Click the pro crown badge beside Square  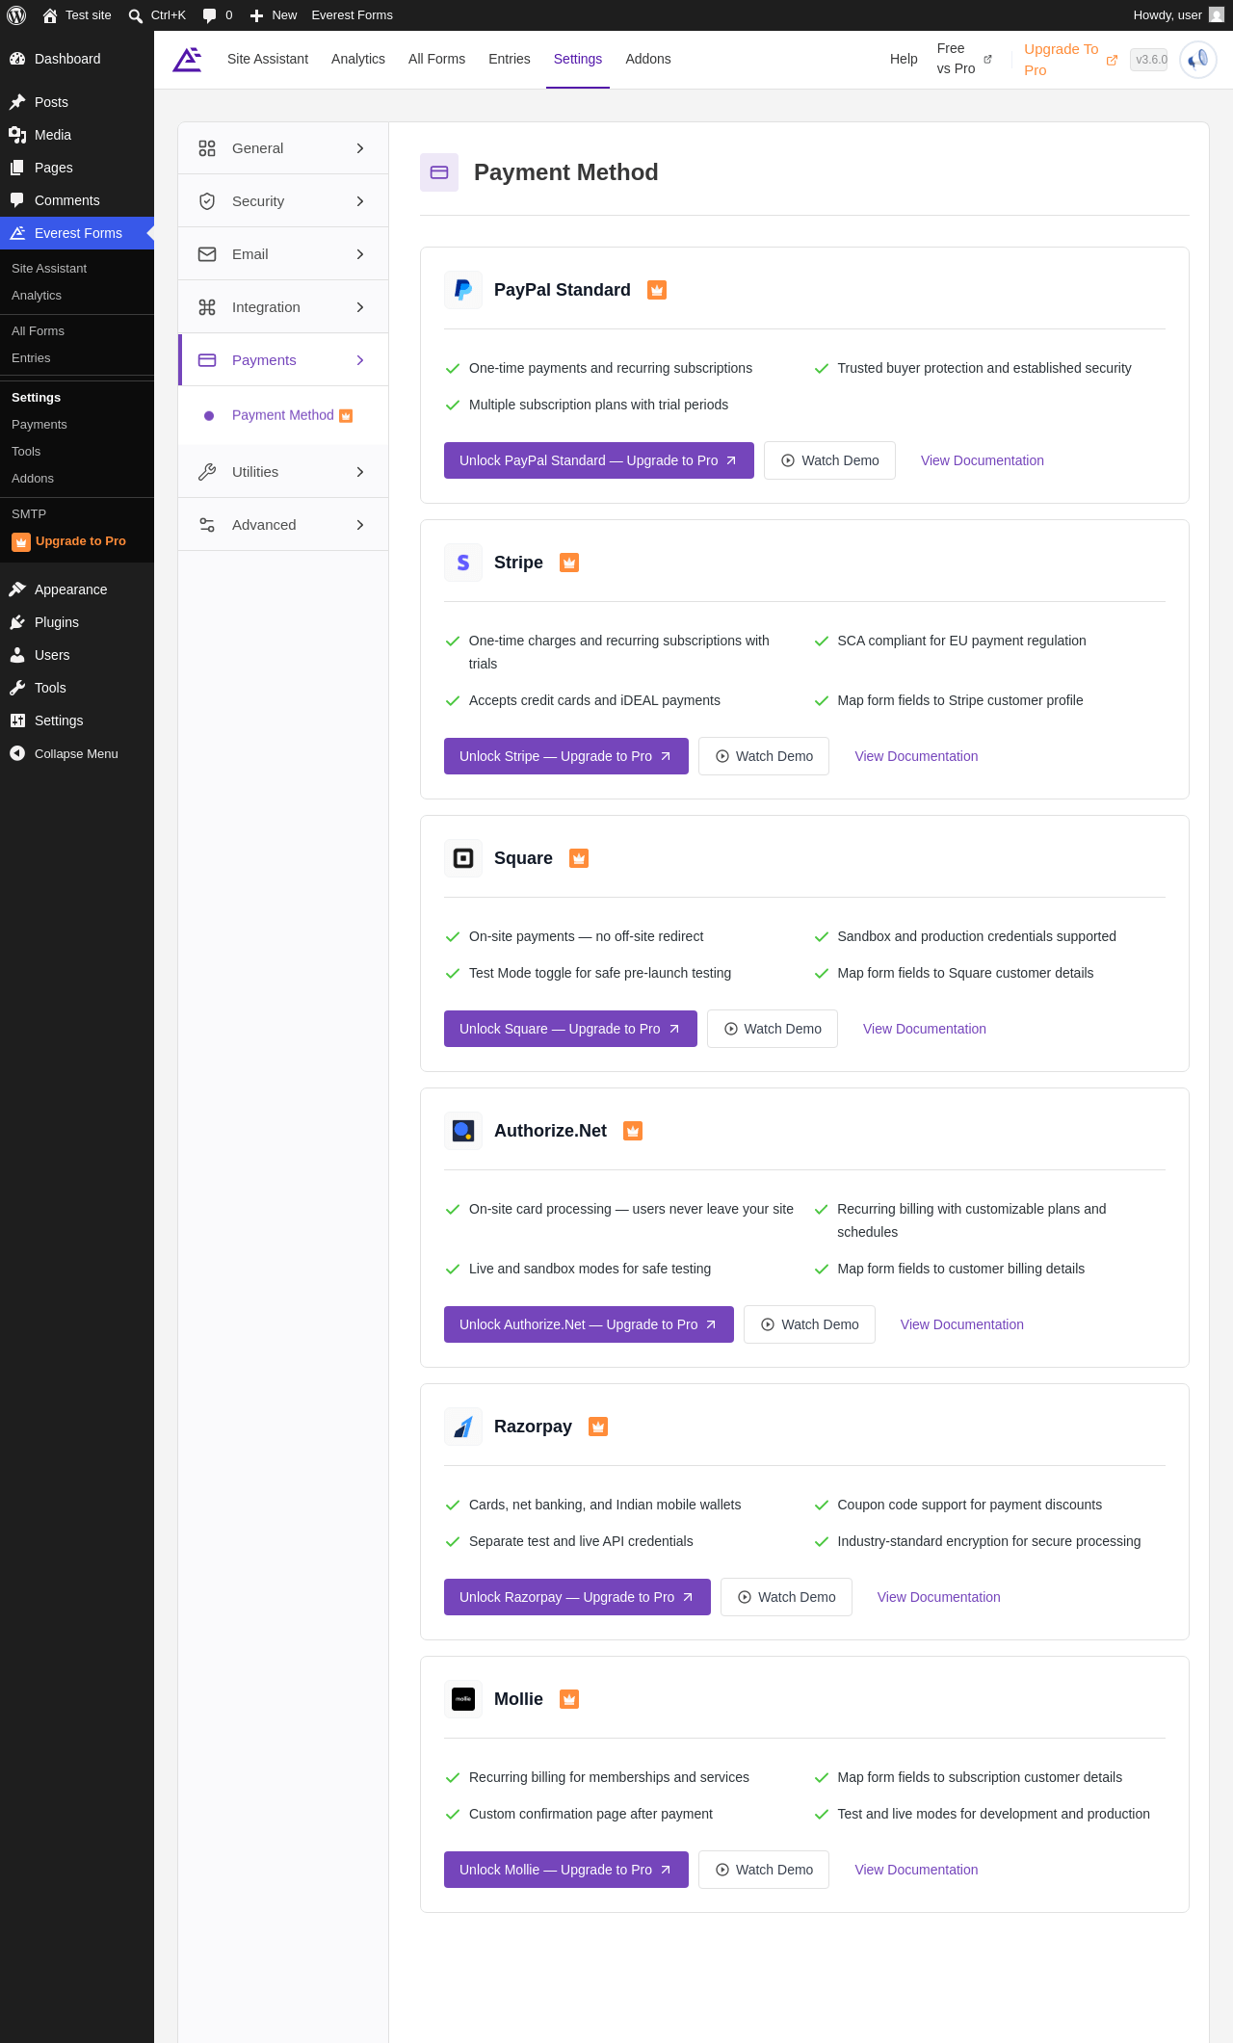(x=579, y=858)
